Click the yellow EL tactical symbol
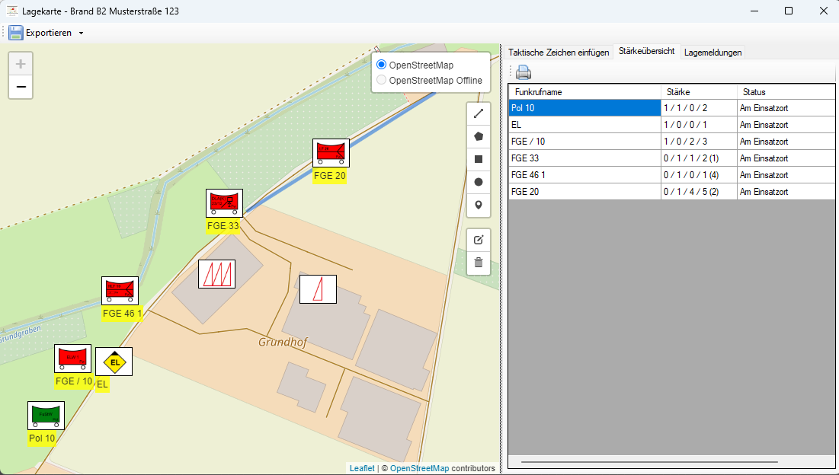The image size is (839, 475). click(x=114, y=362)
